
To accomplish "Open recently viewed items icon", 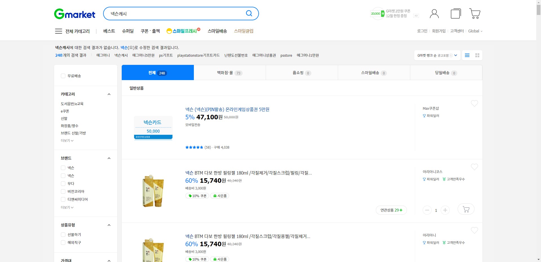I will (x=456, y=14).
